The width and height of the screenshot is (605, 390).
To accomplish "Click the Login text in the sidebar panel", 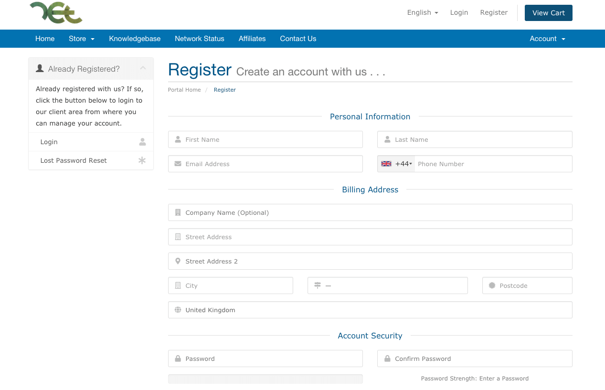I will point(49,142).
